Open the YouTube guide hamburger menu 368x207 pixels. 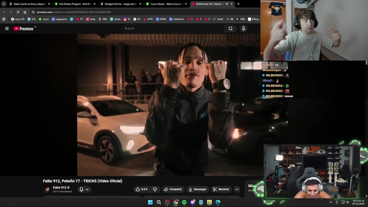(x=7, y=28)
